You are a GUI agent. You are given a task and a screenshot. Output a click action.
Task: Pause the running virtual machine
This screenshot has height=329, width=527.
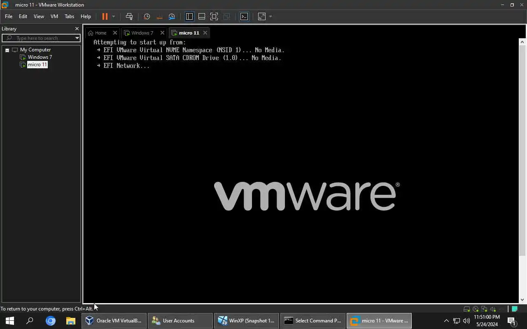(x=105, y=16)
